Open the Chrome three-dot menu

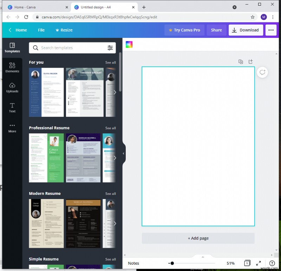[x=273, y=17]
